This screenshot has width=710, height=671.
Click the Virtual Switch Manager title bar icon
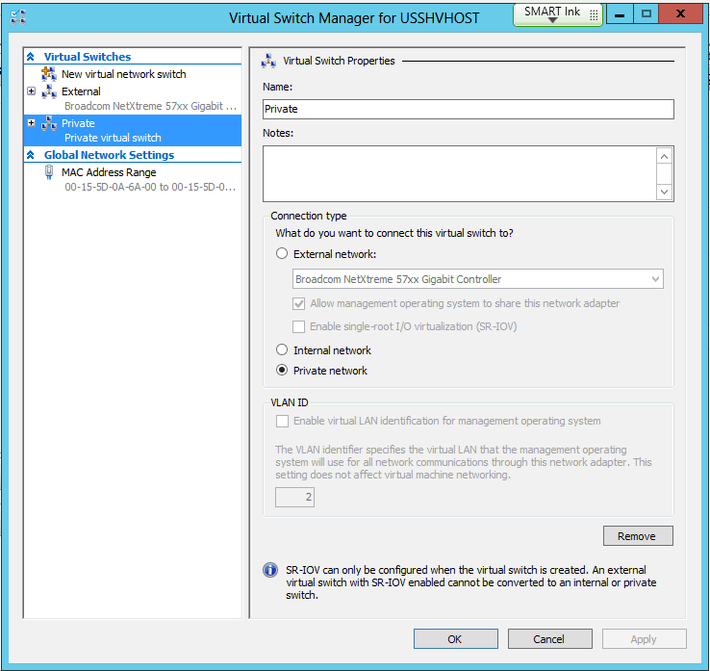(18, 17)
